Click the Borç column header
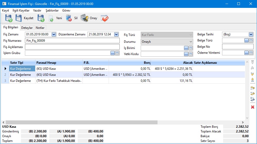The height and width of the screenshot is (144, 257). [x=130, y=63]
